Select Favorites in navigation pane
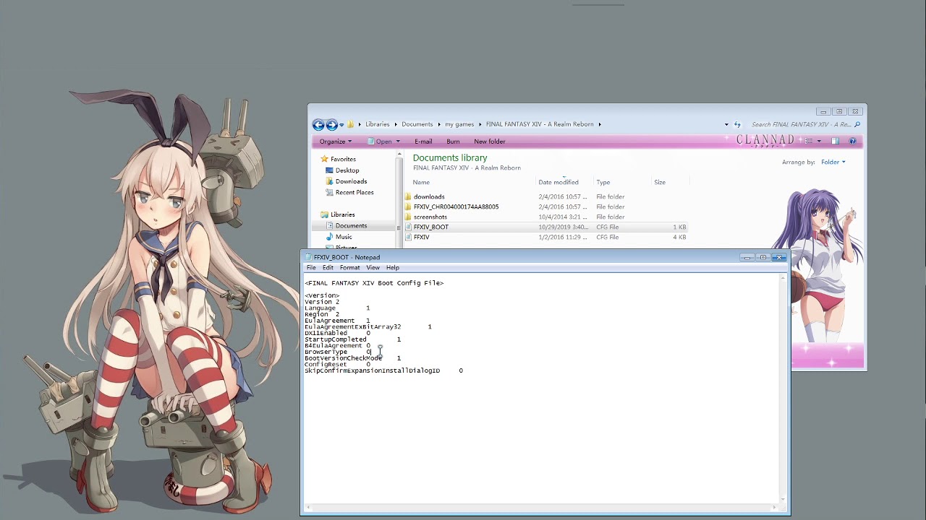Viewport: 926px width, 520px height. pyautogui.click(x=343, y=159)
